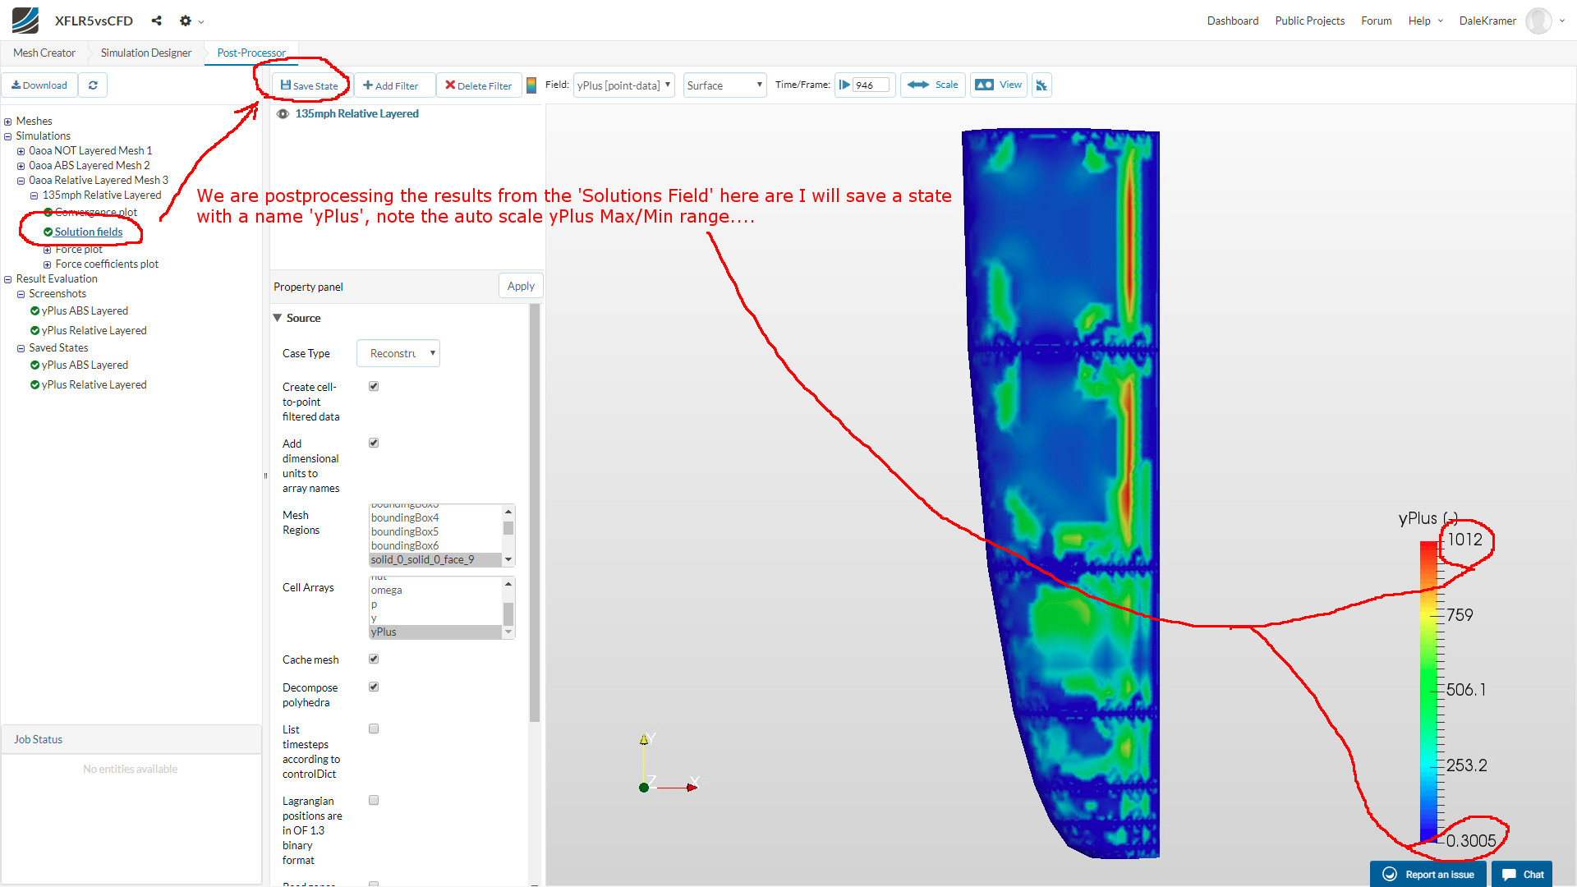Enable List timesteps according to controlDict
Screen dimensions: 1577x887
[x=374, y=729]
